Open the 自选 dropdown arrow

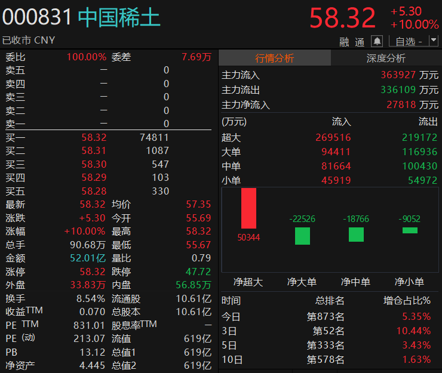[x=434, y=41]
